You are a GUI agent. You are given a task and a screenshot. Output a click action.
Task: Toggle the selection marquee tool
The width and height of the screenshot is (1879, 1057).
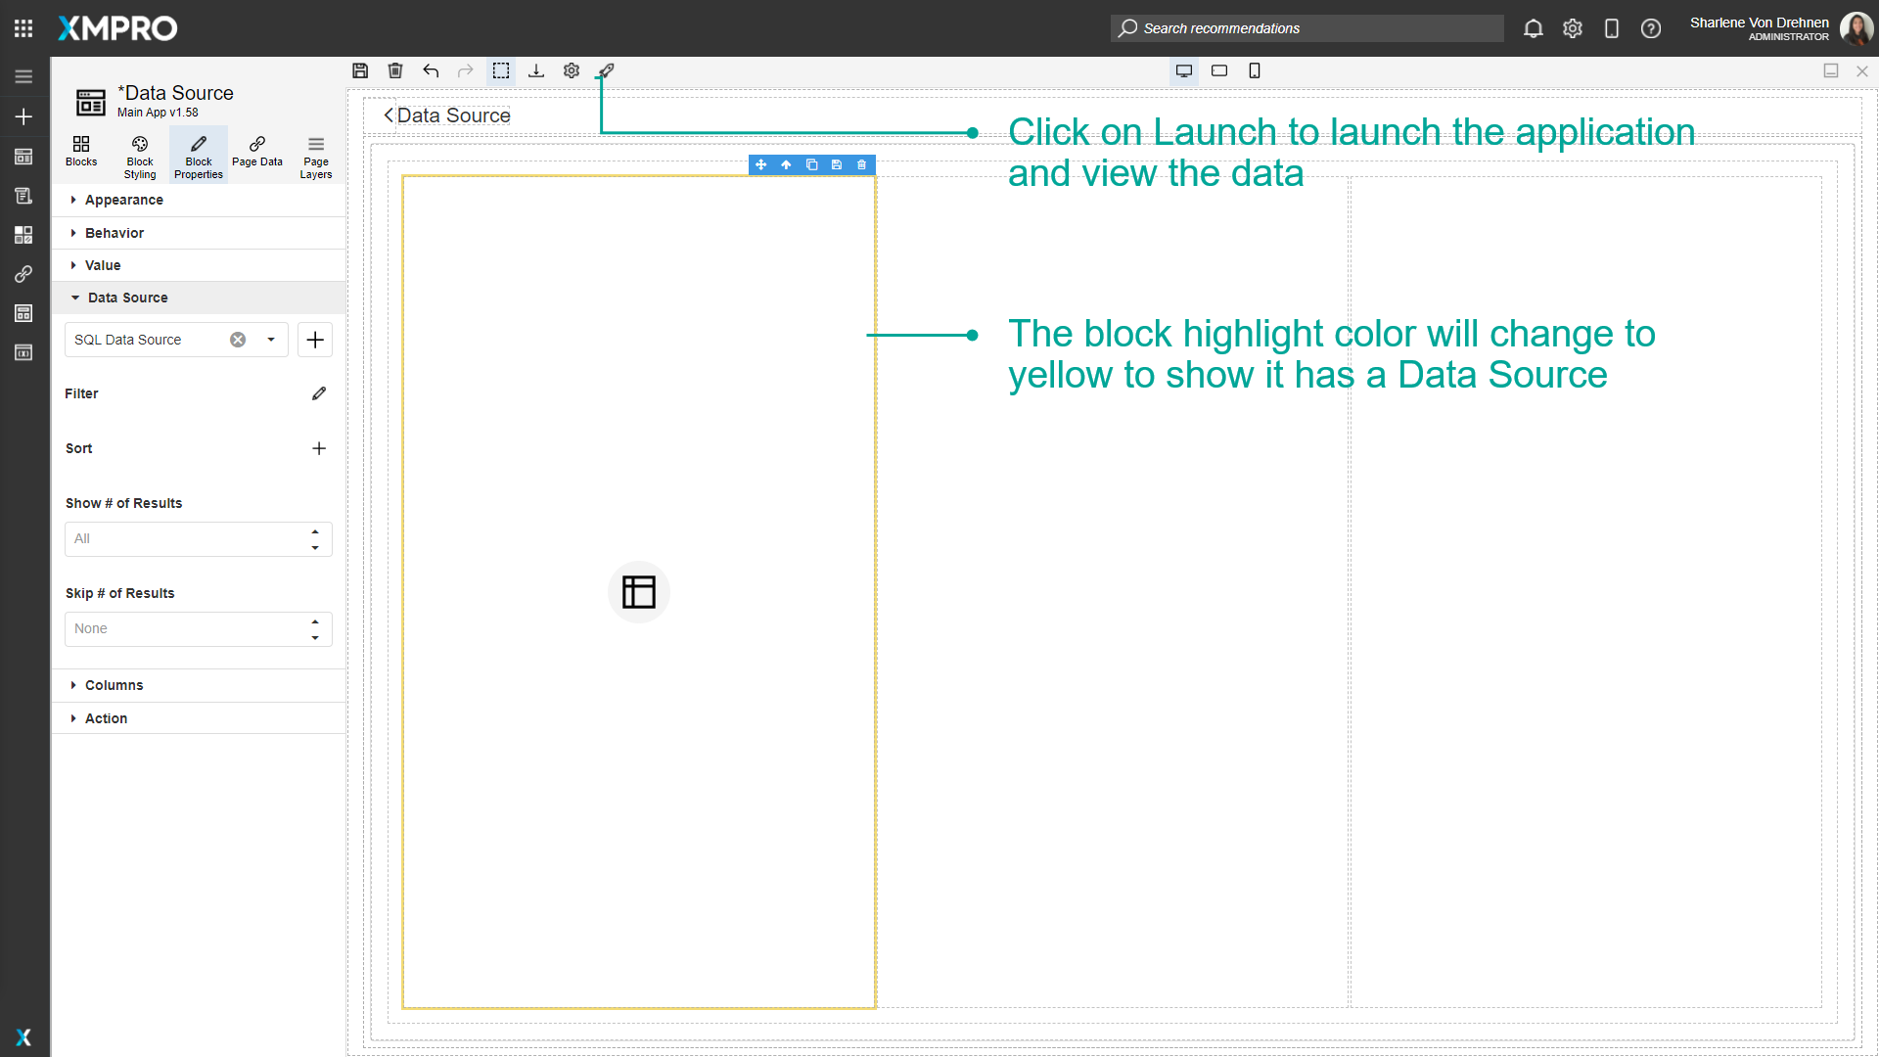click(x=501, y=70)
